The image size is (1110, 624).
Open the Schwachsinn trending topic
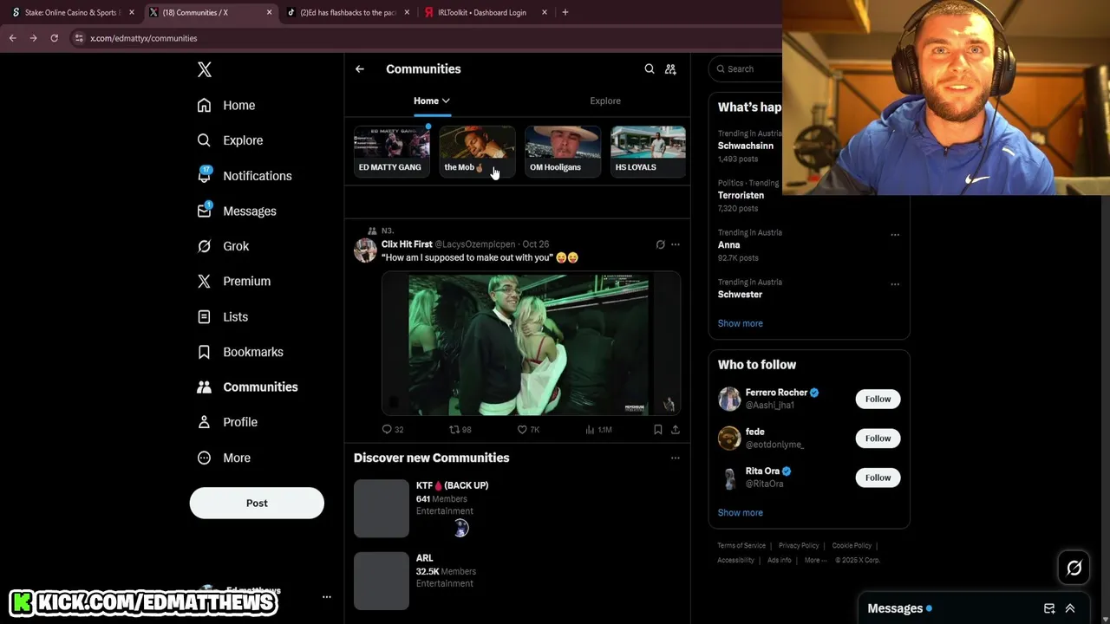point(745,146)
